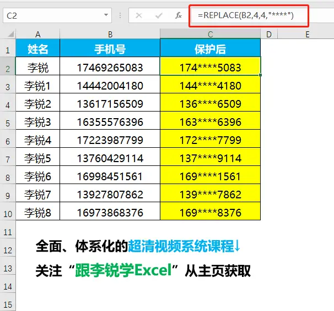Click the green 跟李锐学Excel text
334x311 pixels.
[x=123, y=270]
